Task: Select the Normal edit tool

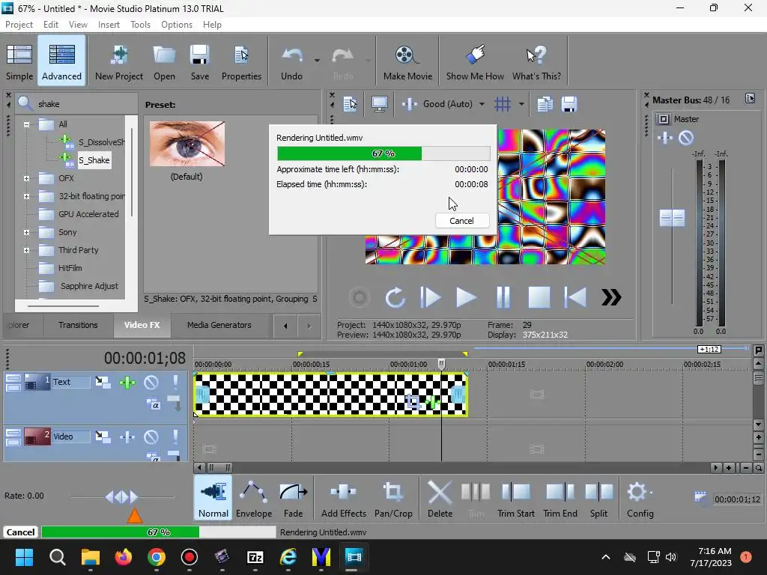Action: (213, 499)
